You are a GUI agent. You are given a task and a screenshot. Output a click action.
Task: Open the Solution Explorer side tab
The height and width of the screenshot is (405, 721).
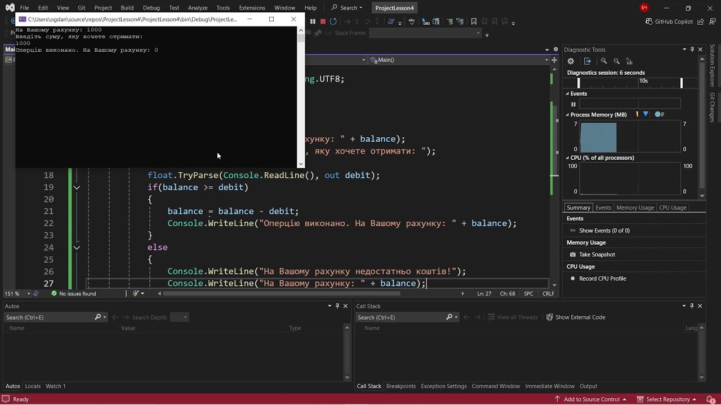712,66
